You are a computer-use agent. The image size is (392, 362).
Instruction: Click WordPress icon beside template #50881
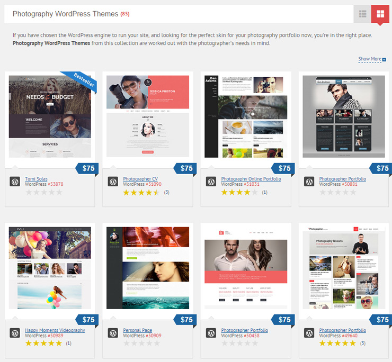[309, 182]
